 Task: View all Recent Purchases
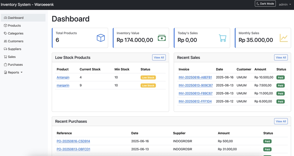pos(281,121)
